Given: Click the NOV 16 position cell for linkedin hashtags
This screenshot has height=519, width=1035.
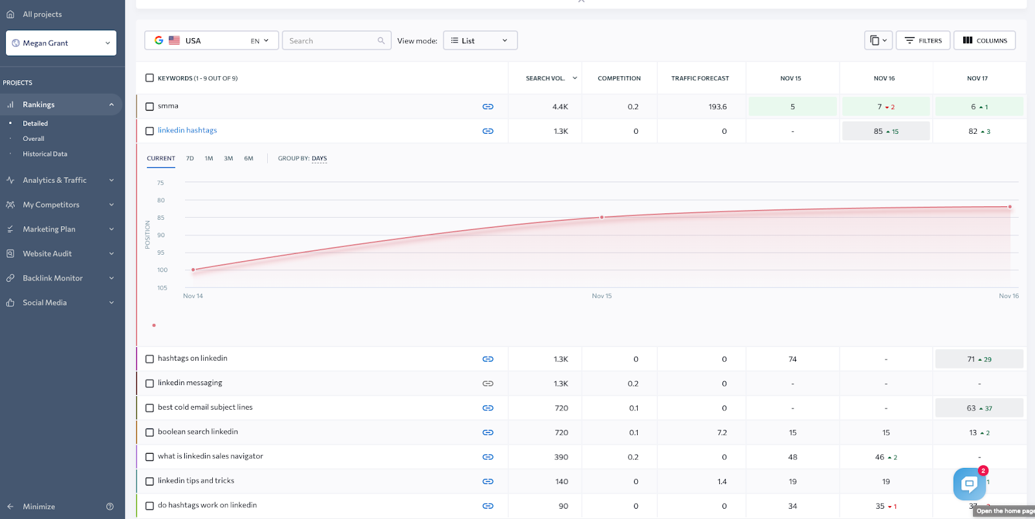Looking at the screenshot, I should point(886,131).
